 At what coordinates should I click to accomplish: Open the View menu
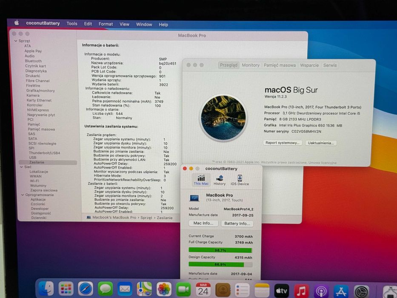click(124, 24)
